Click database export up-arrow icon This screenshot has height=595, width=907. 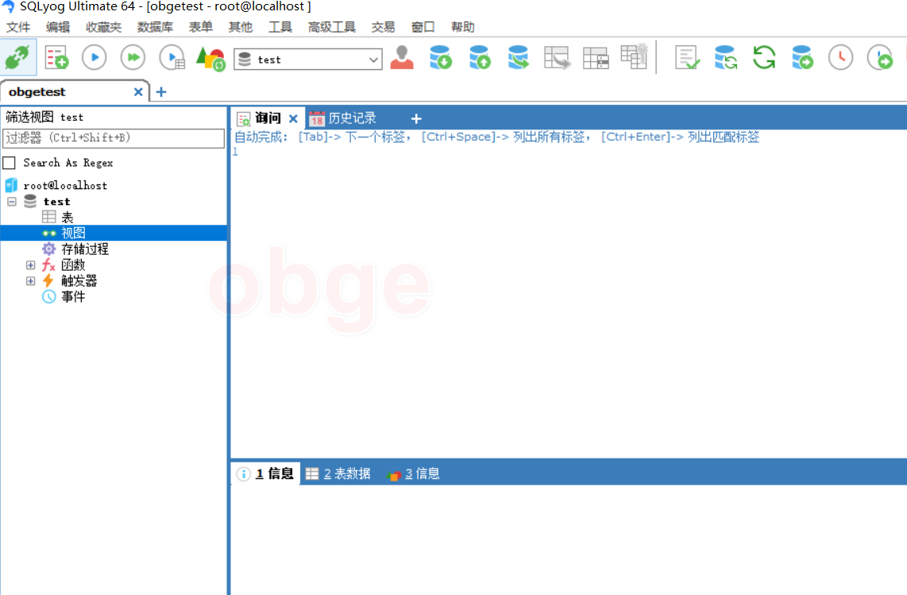[481, 57]
